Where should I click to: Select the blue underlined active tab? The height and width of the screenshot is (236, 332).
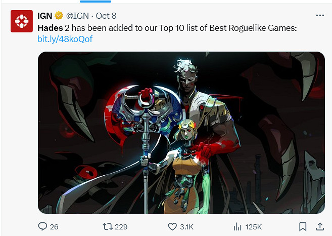pos(96,2)
